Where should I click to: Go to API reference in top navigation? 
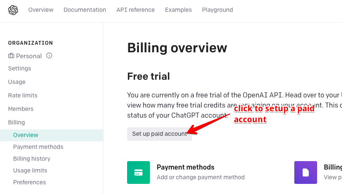click(x=136, y=10)
